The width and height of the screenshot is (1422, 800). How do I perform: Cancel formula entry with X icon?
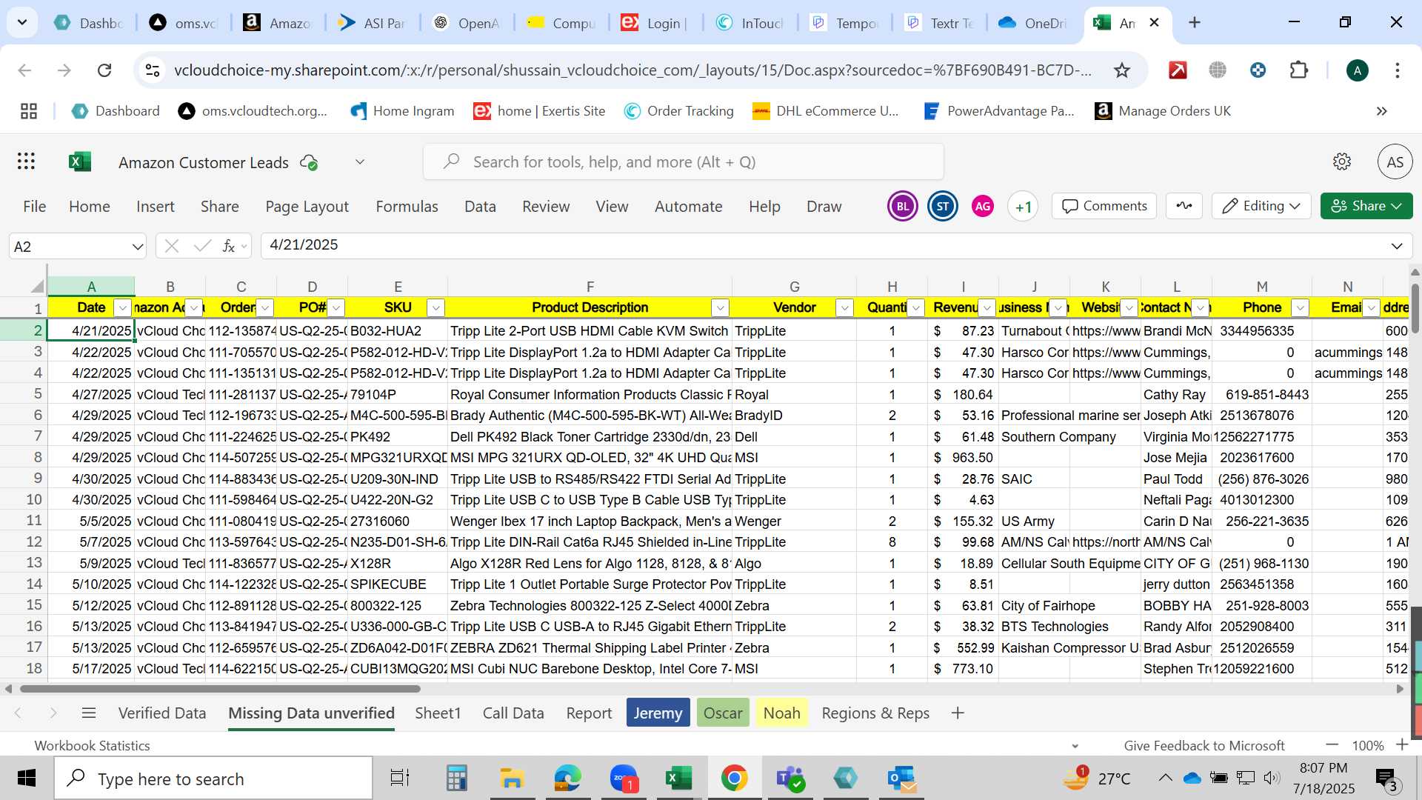pos(172,246)
